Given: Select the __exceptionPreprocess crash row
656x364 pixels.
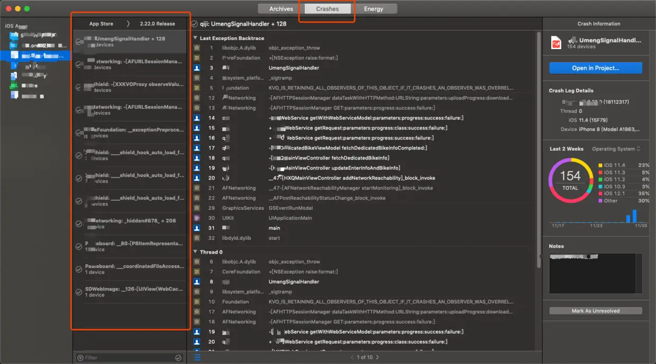Looking at the screenshot, I should pos(130,133).
